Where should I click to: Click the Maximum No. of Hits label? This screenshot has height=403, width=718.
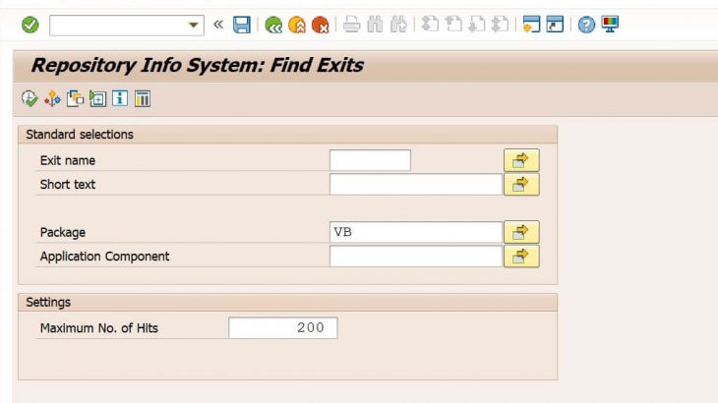99,328
